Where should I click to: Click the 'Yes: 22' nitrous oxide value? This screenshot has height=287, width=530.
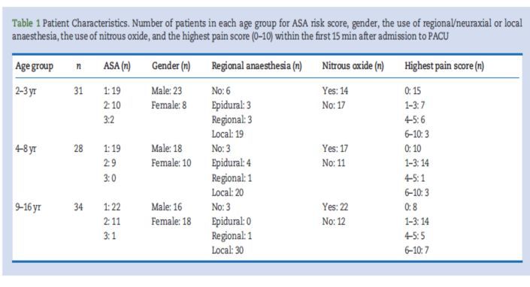click(335, 207)
